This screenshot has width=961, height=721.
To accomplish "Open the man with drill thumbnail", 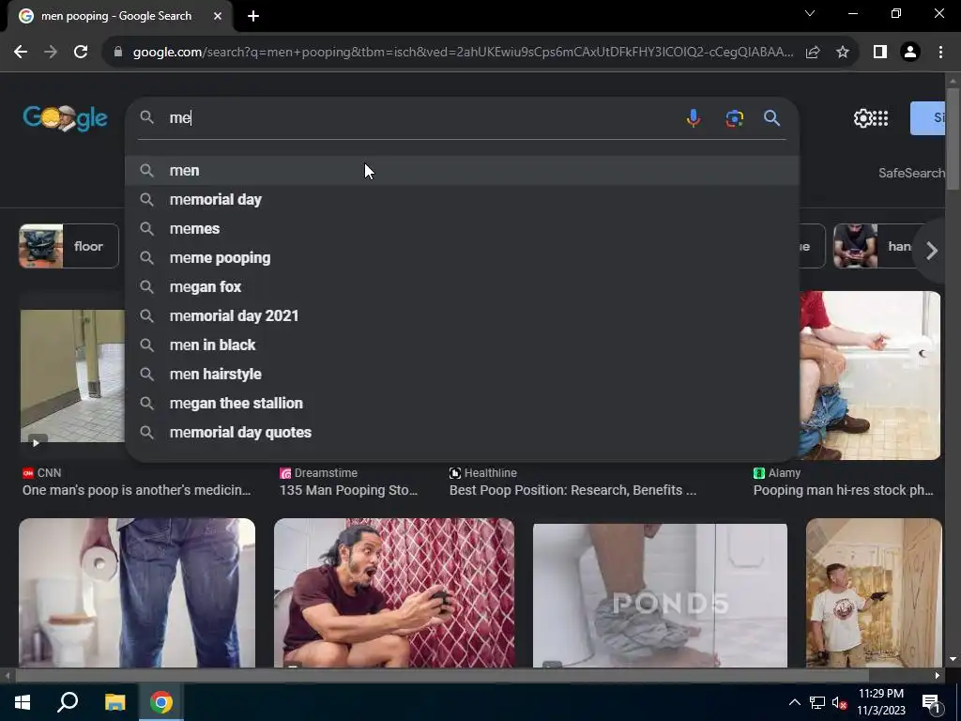I will (x=874, y=593).
